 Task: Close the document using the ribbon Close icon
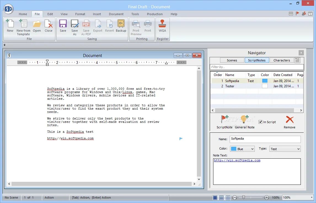pos(49,26)
